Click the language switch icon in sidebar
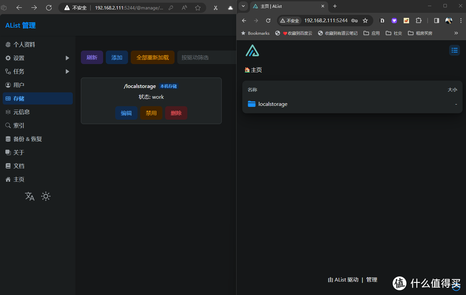The height and width of the screenshot is (295, 466). [x=29, y=196]
